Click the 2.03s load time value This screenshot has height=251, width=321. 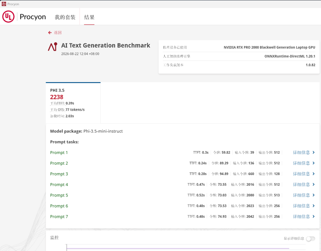pyautogui.click(x=70, y=116)
